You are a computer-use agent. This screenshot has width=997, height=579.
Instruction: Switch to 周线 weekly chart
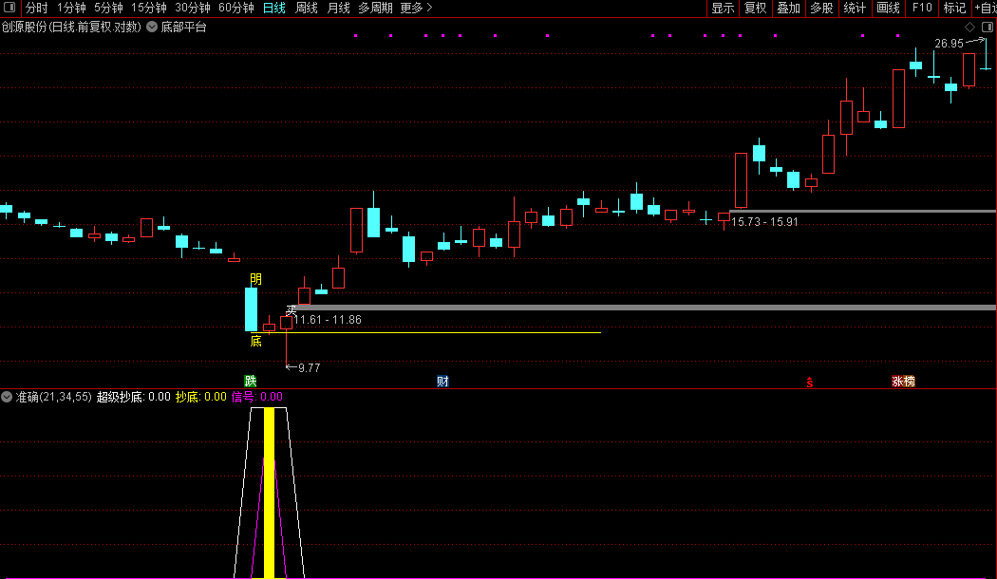(x=307, y=8)
